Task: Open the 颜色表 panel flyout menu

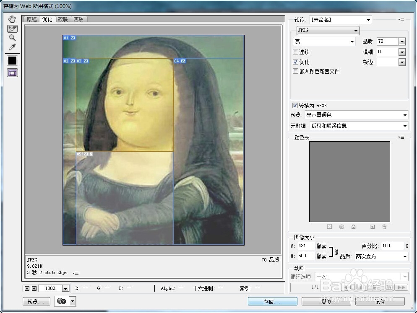Action: click(401, 137)
